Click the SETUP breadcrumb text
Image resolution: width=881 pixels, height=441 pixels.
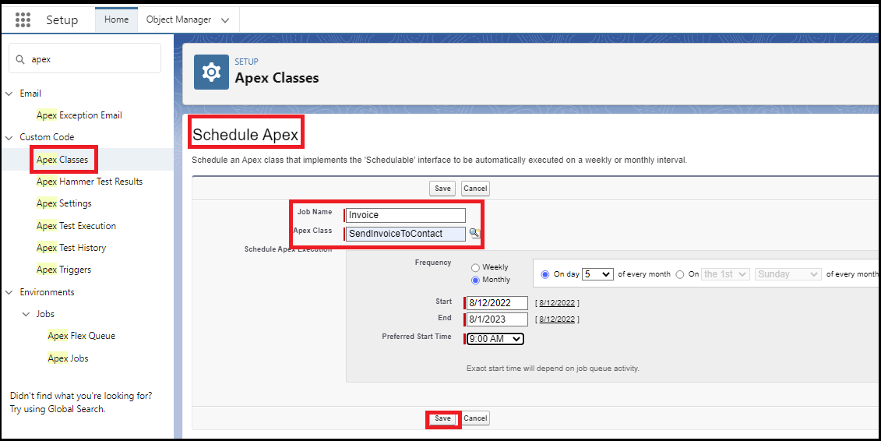pyautogui.click(x=247, y=62)
